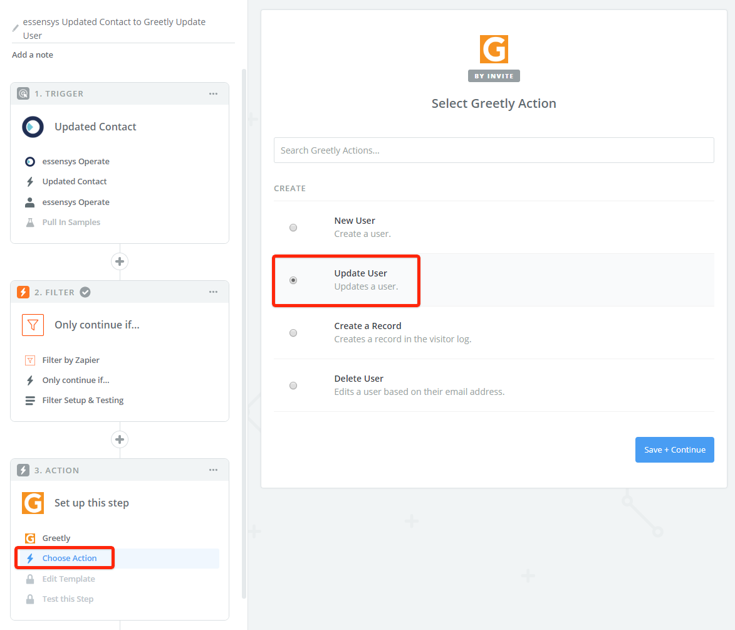Screen dimensions: 735x630
Task: Open the Updated Contact trigger selection
Action: click(x=75, y=182)
